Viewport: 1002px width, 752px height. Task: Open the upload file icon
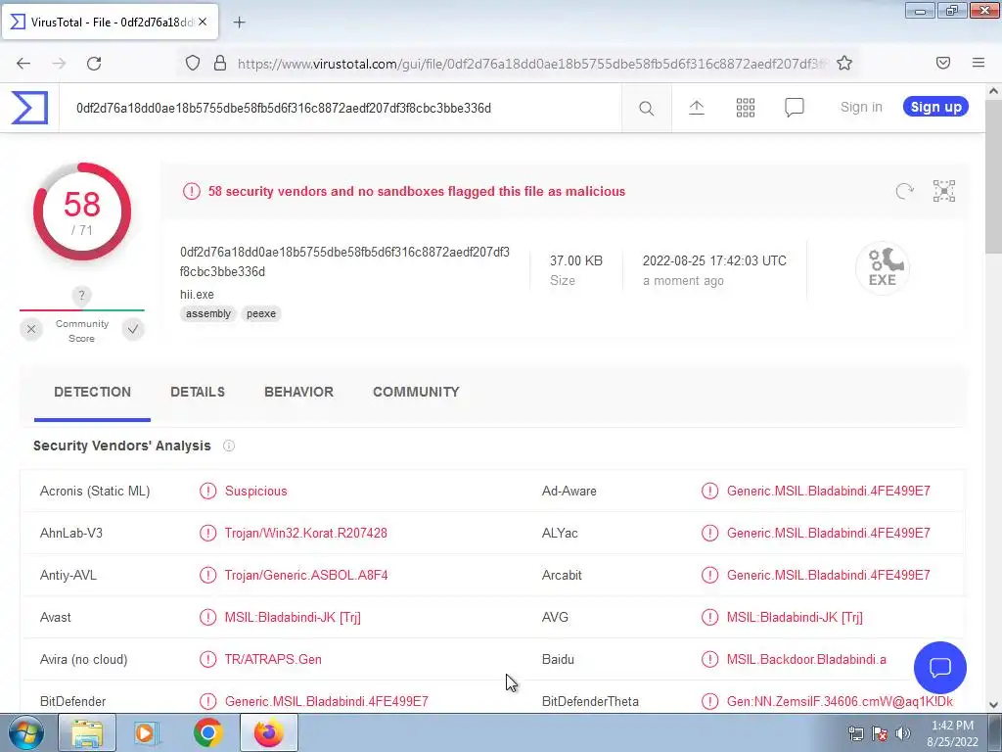point(697,108)
